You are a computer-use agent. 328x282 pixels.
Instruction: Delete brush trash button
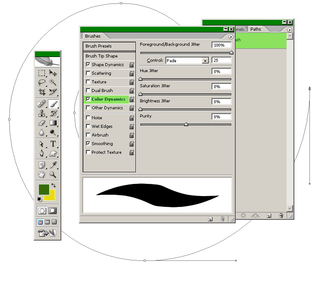pos(222,219)
